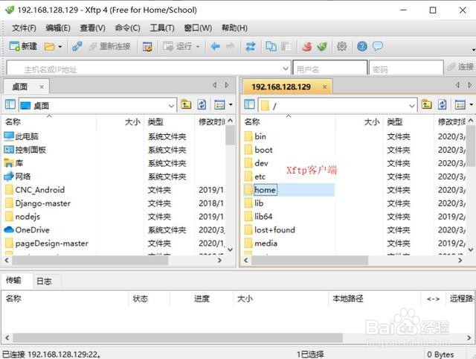The height and width of the screenshot is (359, 476).
Task: Open the Edit (编辑) menu
Action: [58, 28]
